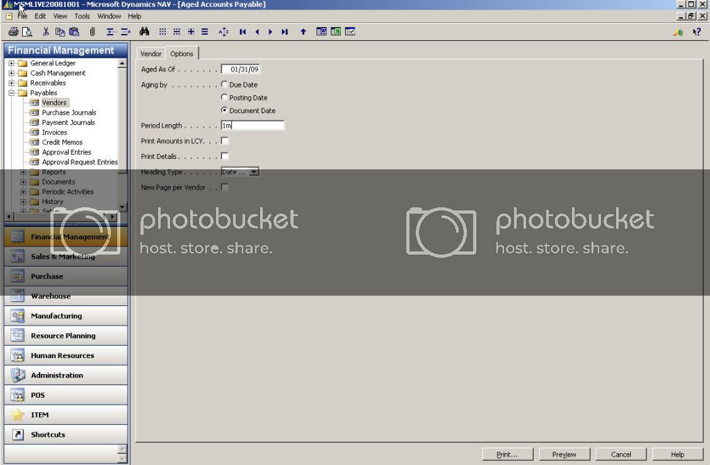Collapse the Payables folder
The height and width of the screenshot is (465, 710).
(11, 93)
